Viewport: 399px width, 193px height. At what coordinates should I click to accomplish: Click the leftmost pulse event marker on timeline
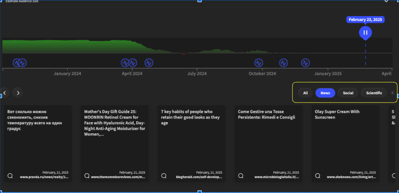pos(17,63)
